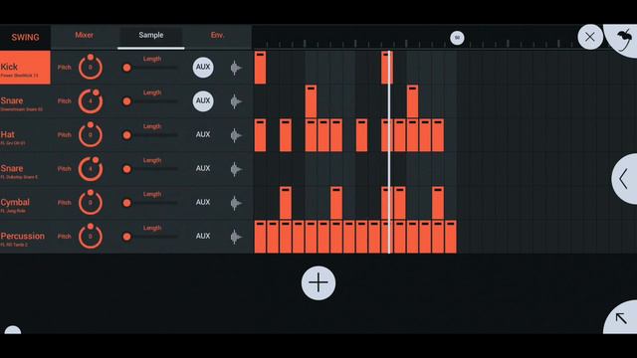This screenshot has height=358, width=637.
Task: Select the Hat channel
Action: tap(25, 135)
